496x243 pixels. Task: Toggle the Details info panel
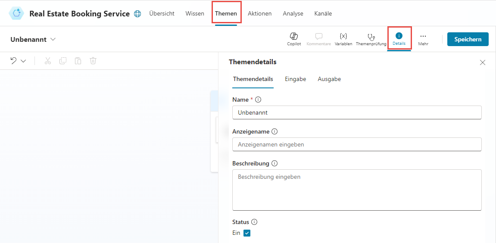[x=399, y=39]
